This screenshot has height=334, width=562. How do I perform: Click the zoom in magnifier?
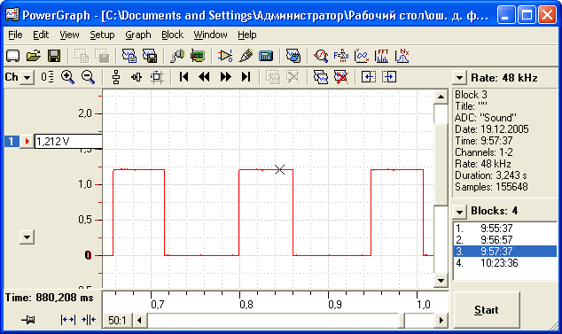tap(67, 77)
